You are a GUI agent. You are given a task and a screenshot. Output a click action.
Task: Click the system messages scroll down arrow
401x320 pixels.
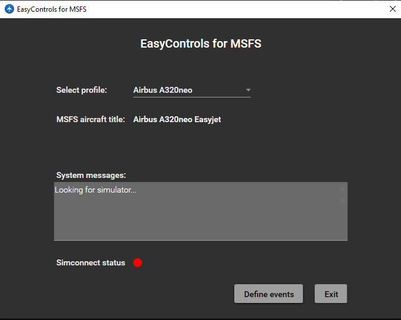click(342, 200)
